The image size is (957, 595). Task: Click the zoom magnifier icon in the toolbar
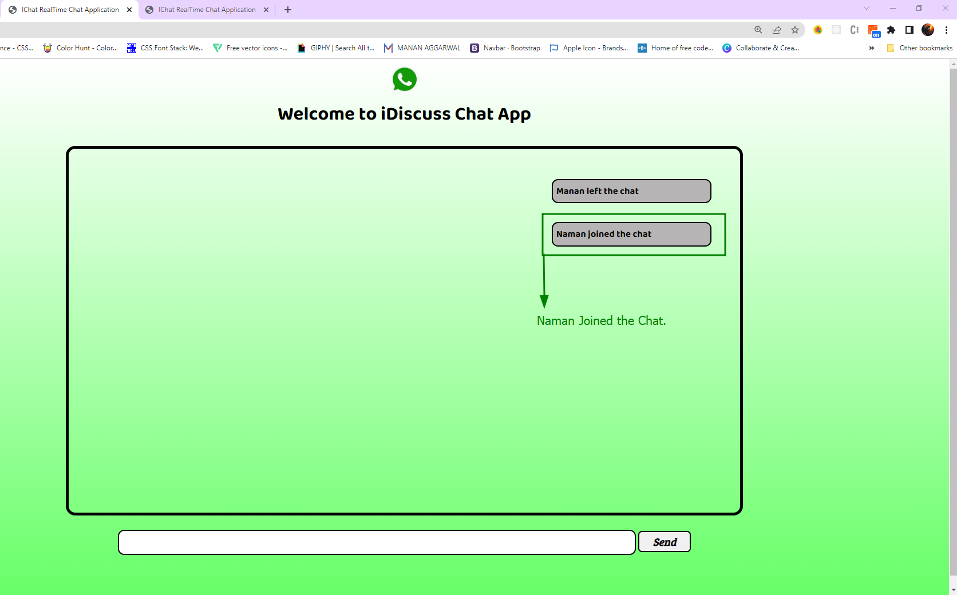point(758,30)
